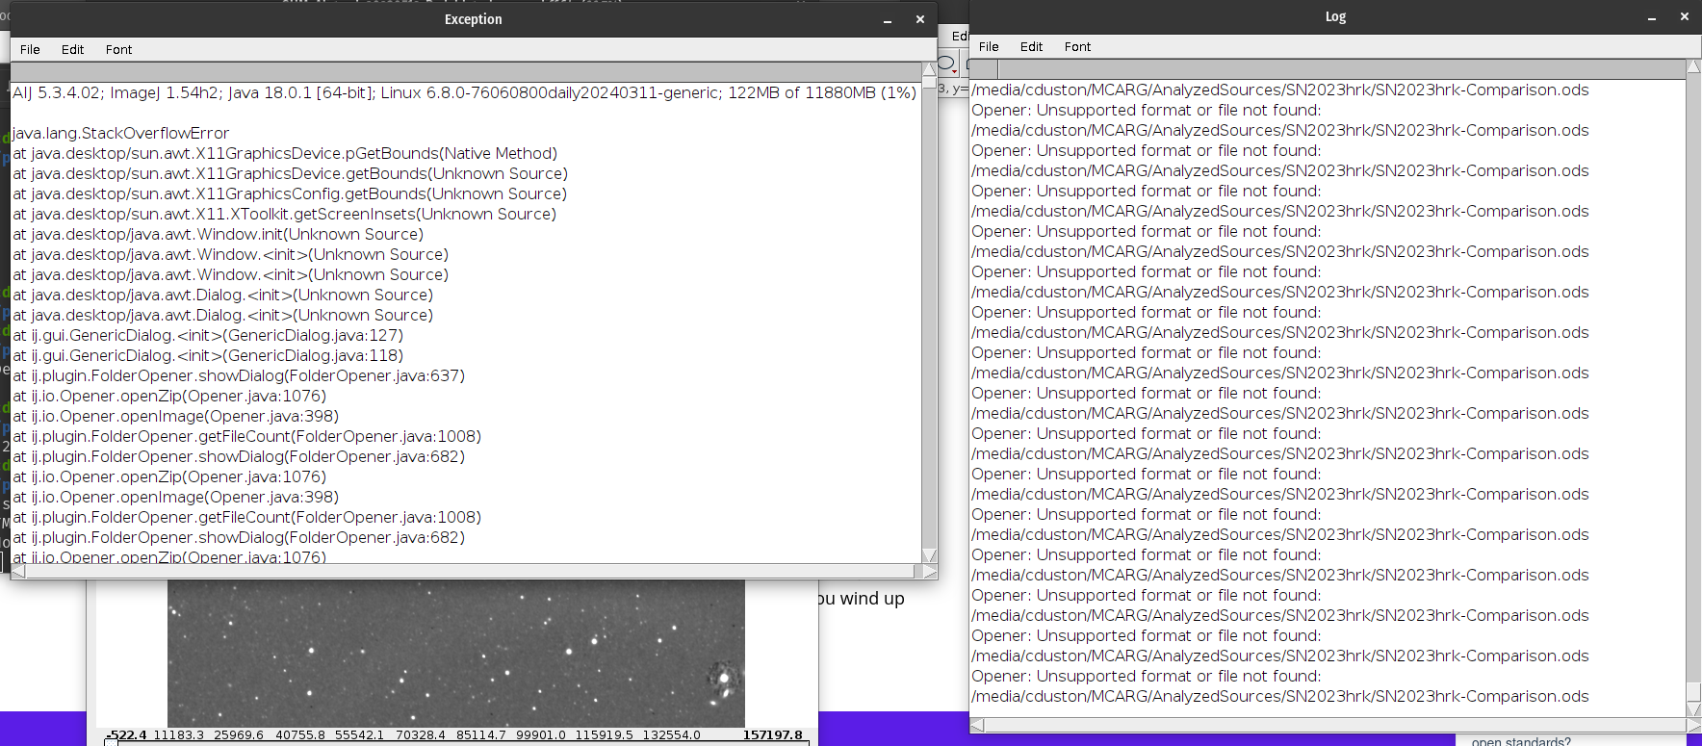Click Log window horizontal scroll-left arrow
Screen dimensions: 1702x746
[976, 725]
